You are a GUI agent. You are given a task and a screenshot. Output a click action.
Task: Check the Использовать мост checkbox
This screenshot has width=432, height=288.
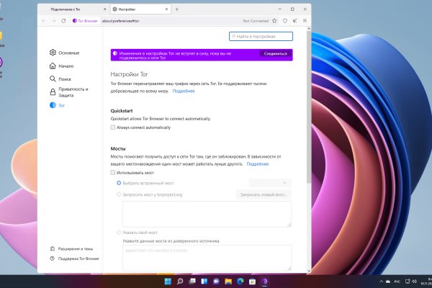tap(113, 173)
